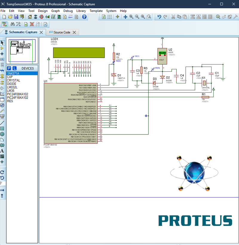
Task: Toggle the grid dots display
Action: (110, 17)
